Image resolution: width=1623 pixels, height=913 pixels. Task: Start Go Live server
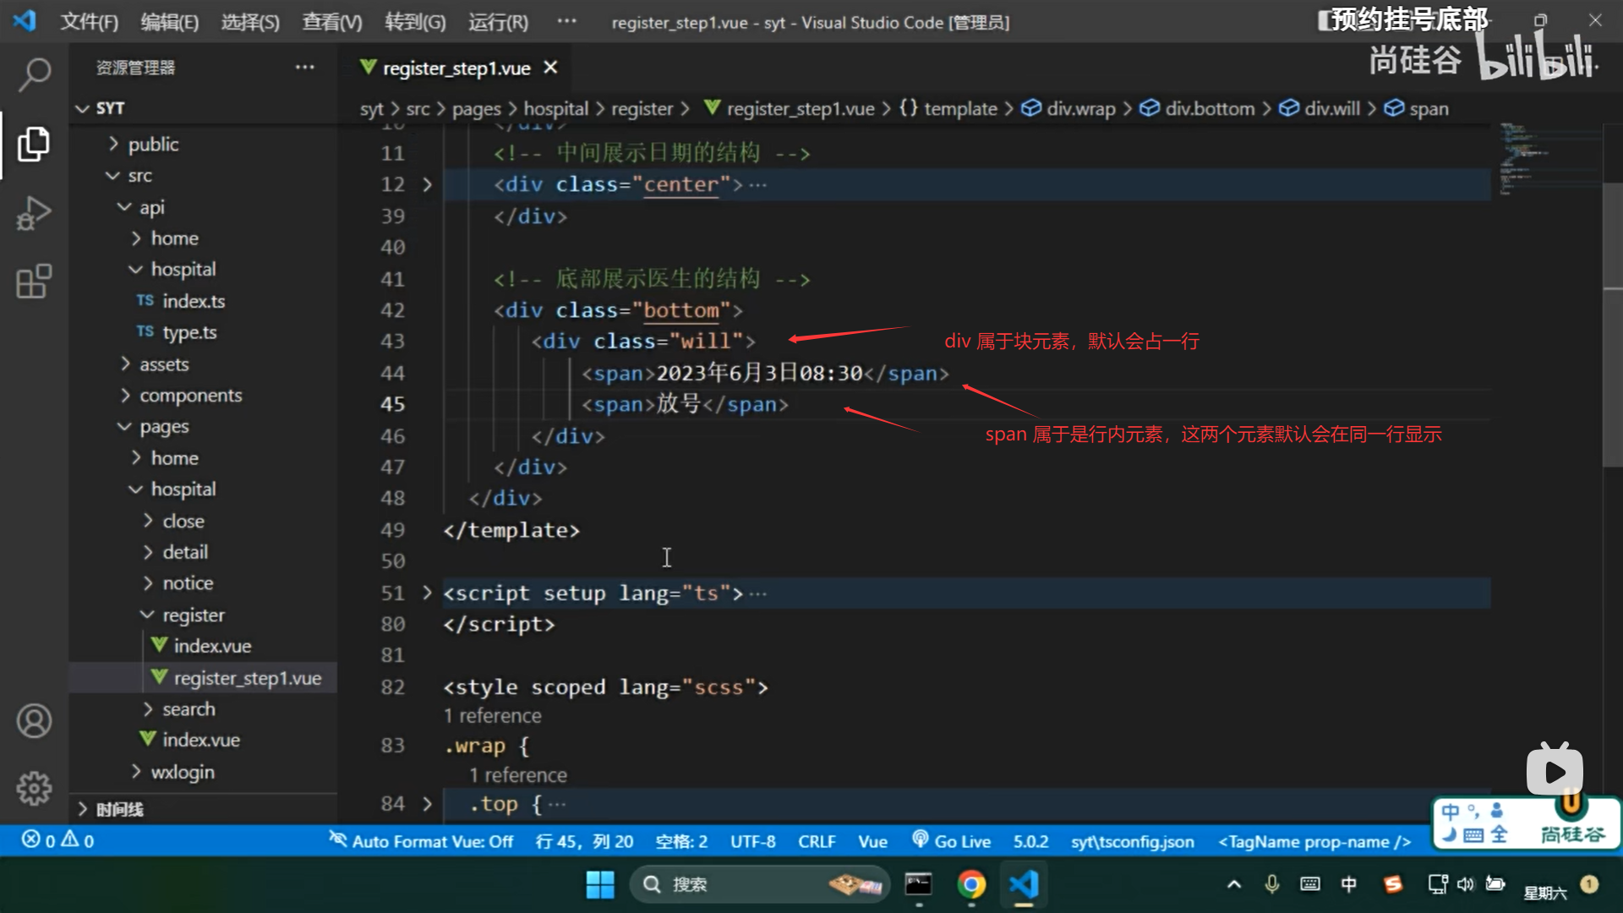(952, 841)
